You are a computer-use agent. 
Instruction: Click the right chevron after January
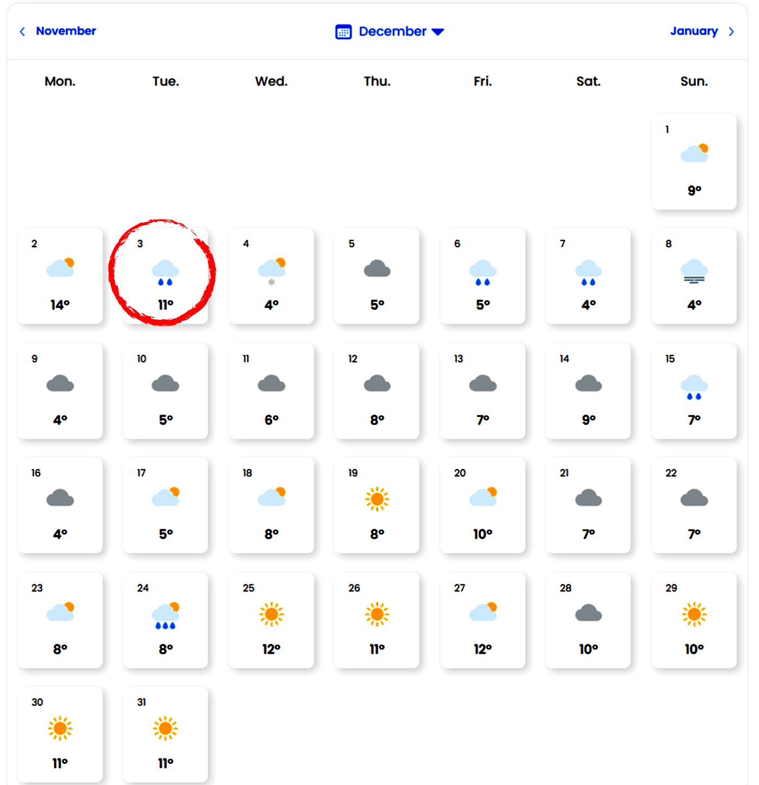click(x=731, y=31)
